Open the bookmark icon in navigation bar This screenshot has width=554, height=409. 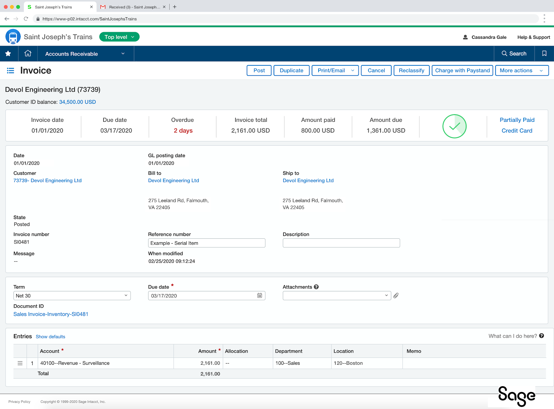pos(544,53)
